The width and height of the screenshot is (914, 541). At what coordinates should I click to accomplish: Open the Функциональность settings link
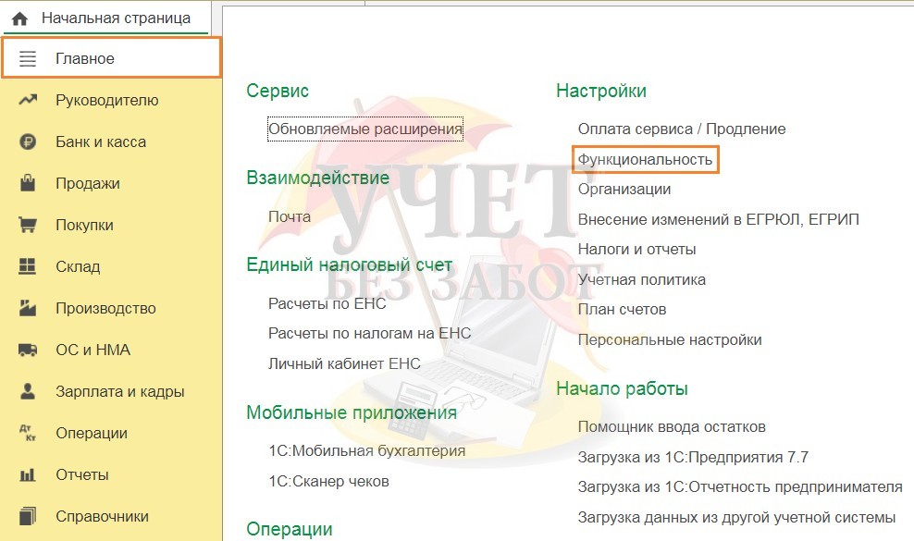(645, 159)
